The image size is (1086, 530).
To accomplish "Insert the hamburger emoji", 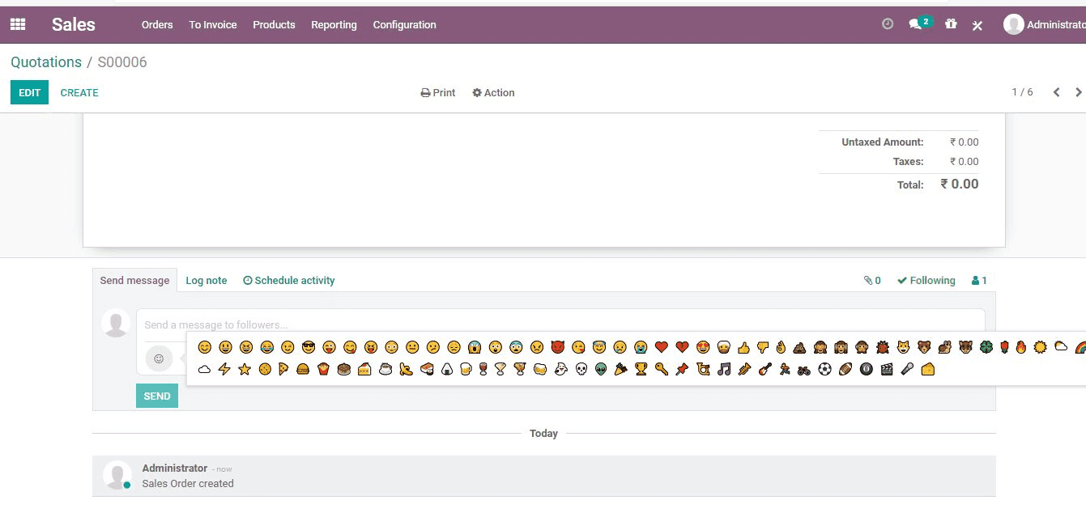I will tap(303, 369).
